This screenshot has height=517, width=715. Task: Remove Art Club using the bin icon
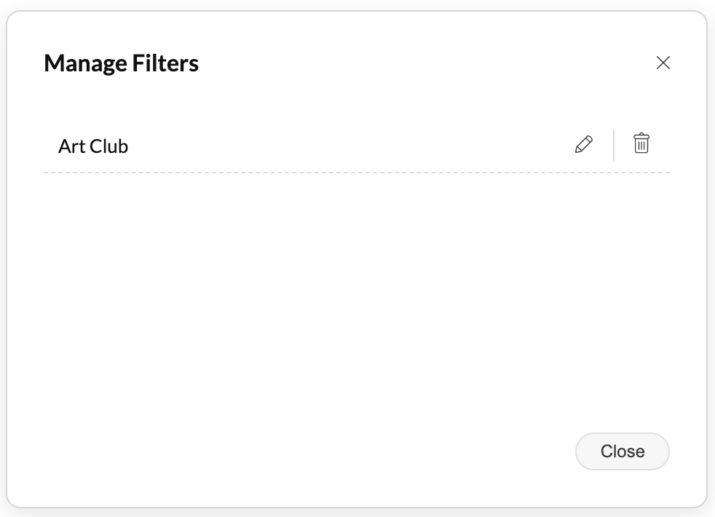coord(641,143)
